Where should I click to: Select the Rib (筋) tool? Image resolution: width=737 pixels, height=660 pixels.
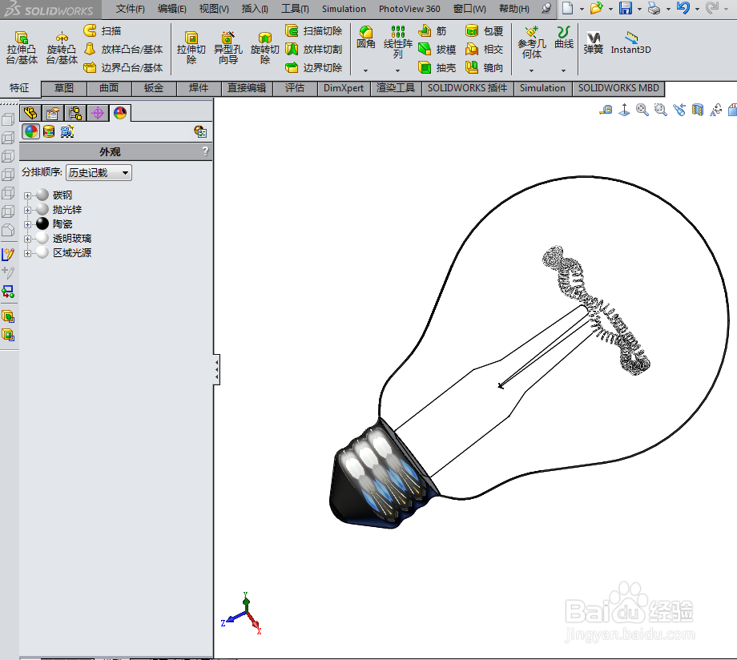tap(432, 31)
